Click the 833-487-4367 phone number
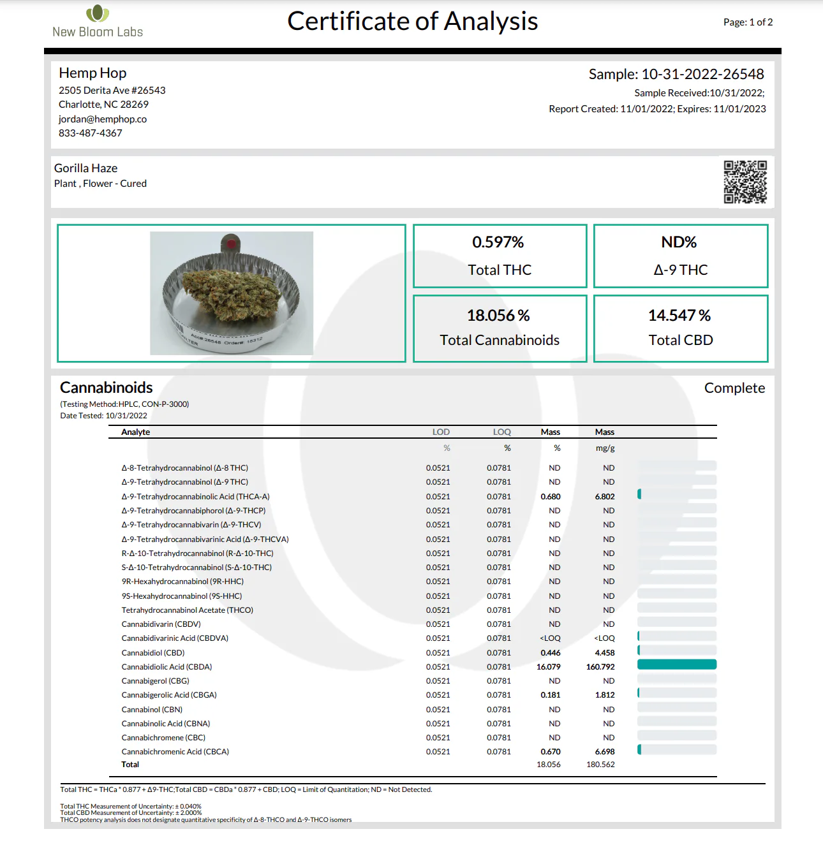 tap(91, 133)
